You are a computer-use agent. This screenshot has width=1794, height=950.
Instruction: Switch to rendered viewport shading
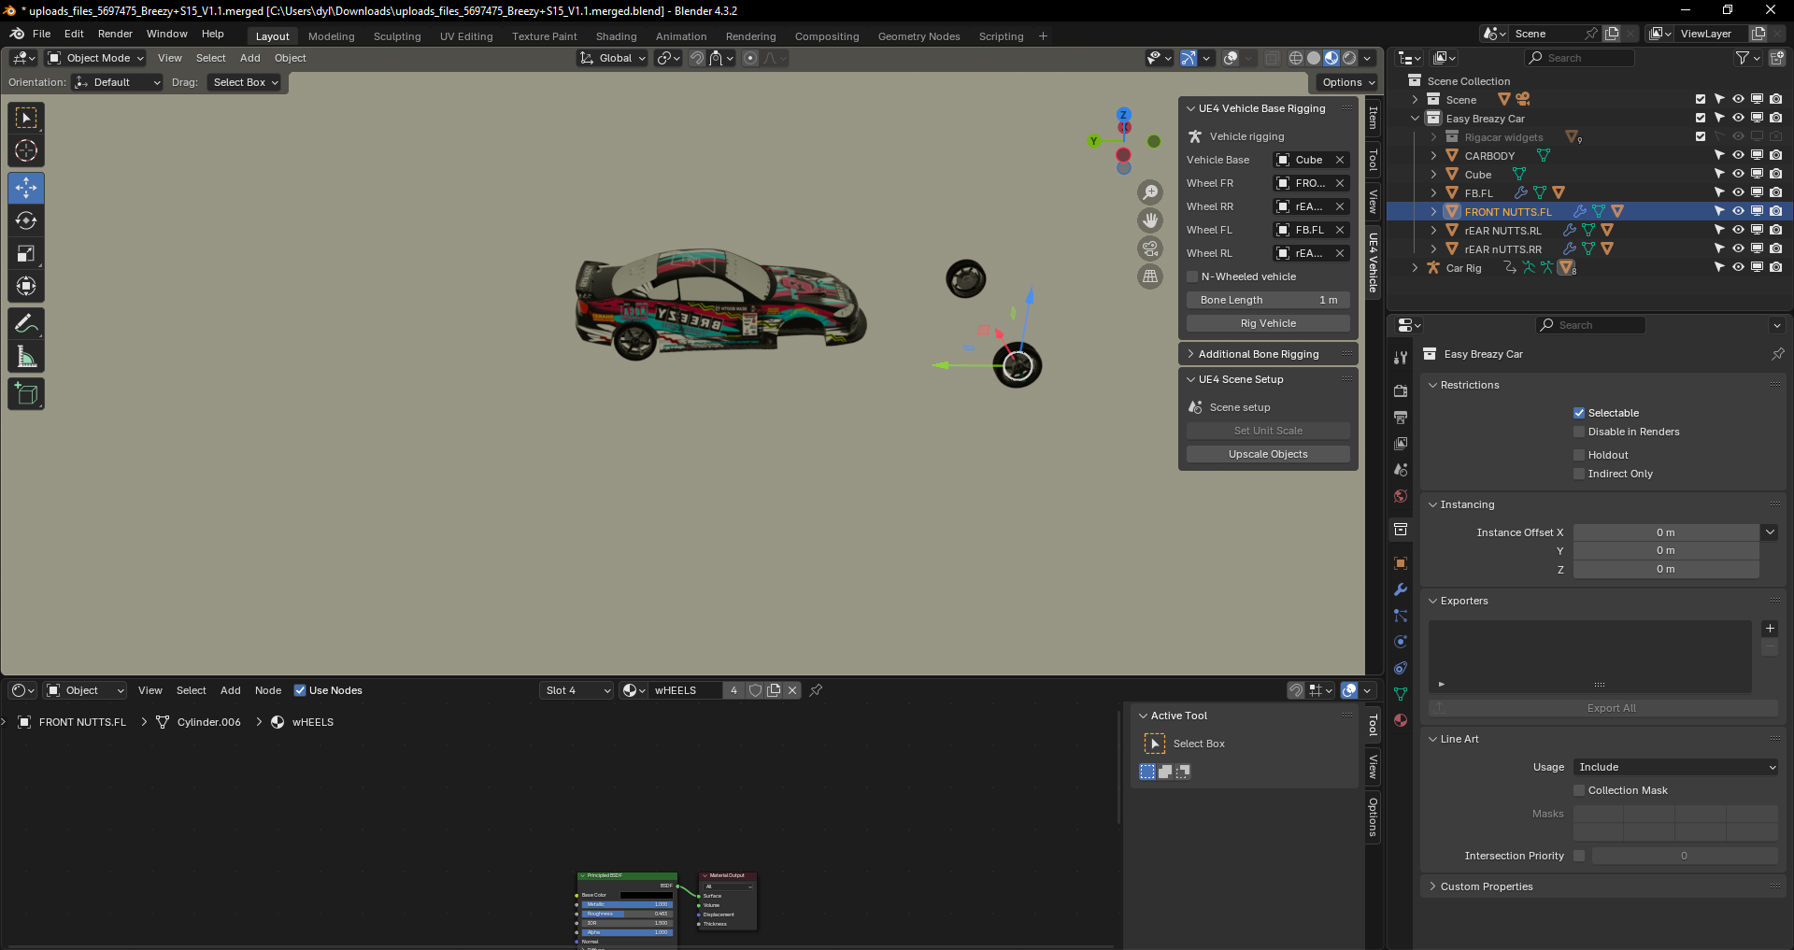coord(1349,58)
